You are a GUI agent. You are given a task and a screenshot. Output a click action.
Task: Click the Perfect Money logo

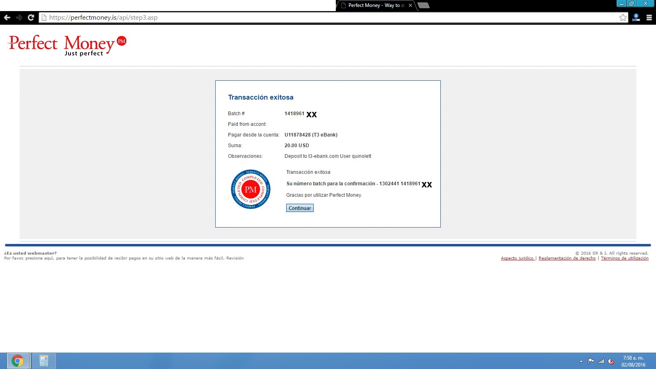coord(67,45)
